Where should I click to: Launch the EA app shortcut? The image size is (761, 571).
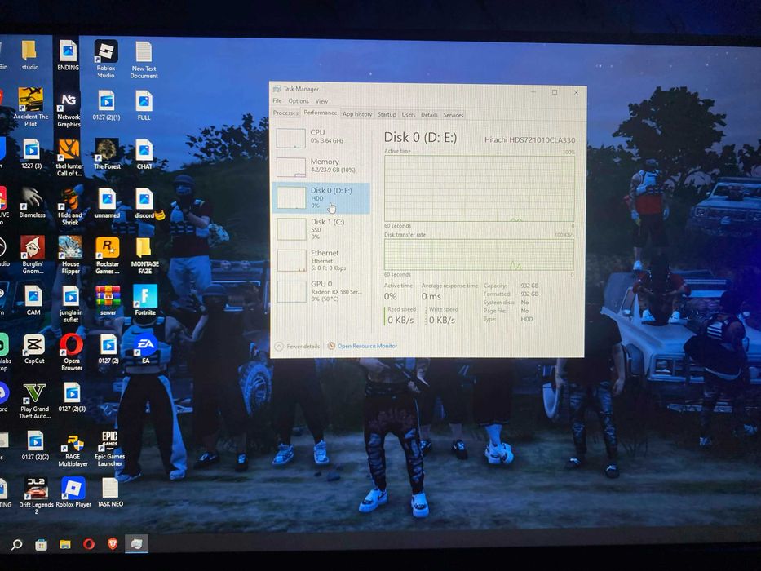pos(146,348)
